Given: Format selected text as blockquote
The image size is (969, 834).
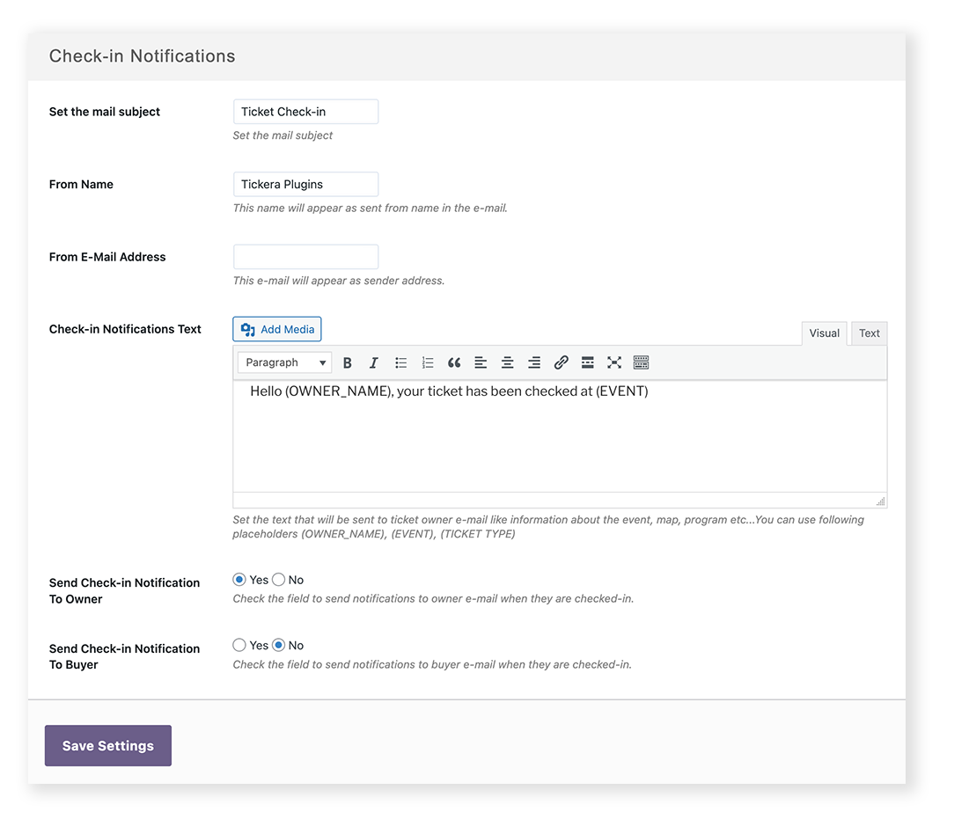Looking at the screenshot, I should (x=453, y=362).
